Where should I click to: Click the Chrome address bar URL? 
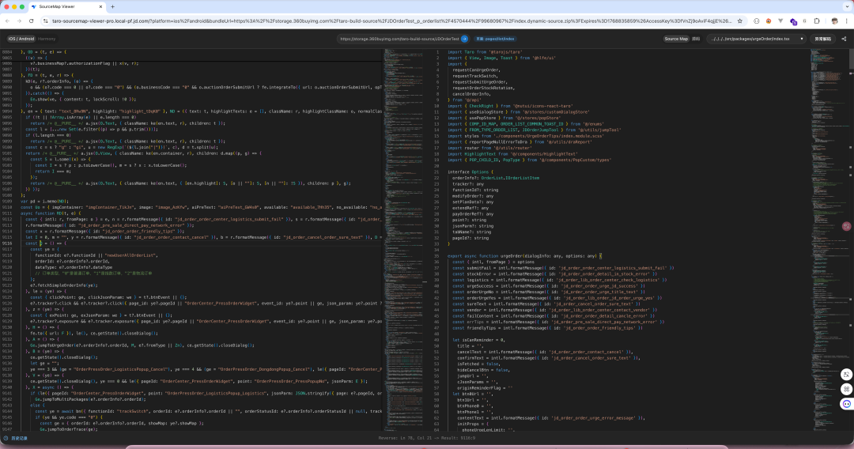coord(391,21)
